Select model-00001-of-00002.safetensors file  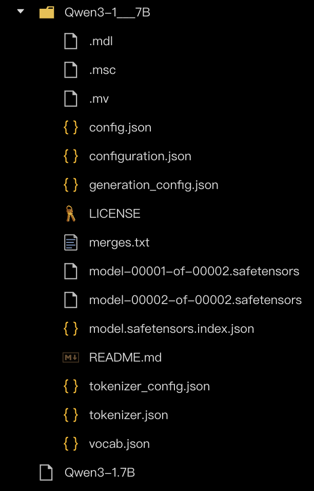pos(194,271)
